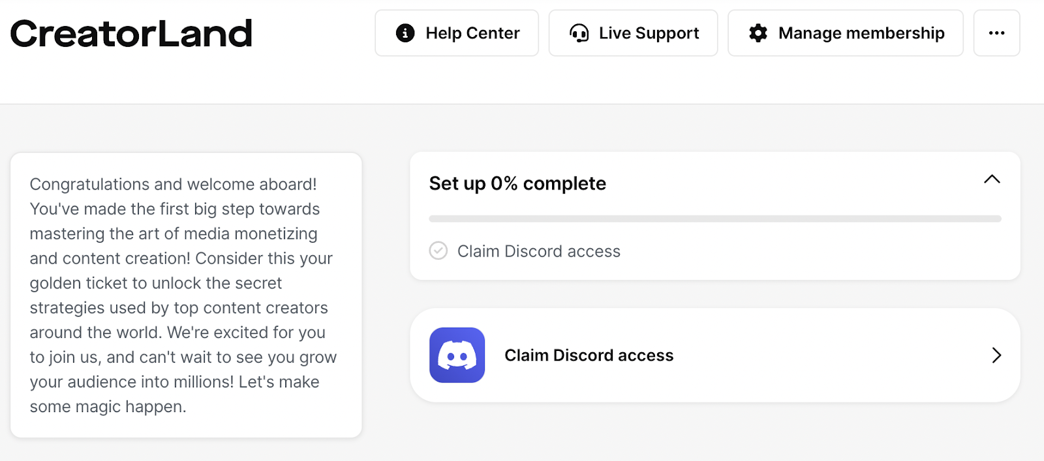The width and height of the screenshot is (1044, 461).
Task: Click the circular checkmark beside Claim Discord access
Action: click(438, 251)
